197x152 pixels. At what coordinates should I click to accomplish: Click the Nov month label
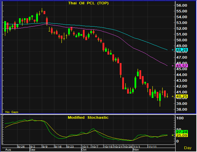pyautogui.click(x=136, y=150)
